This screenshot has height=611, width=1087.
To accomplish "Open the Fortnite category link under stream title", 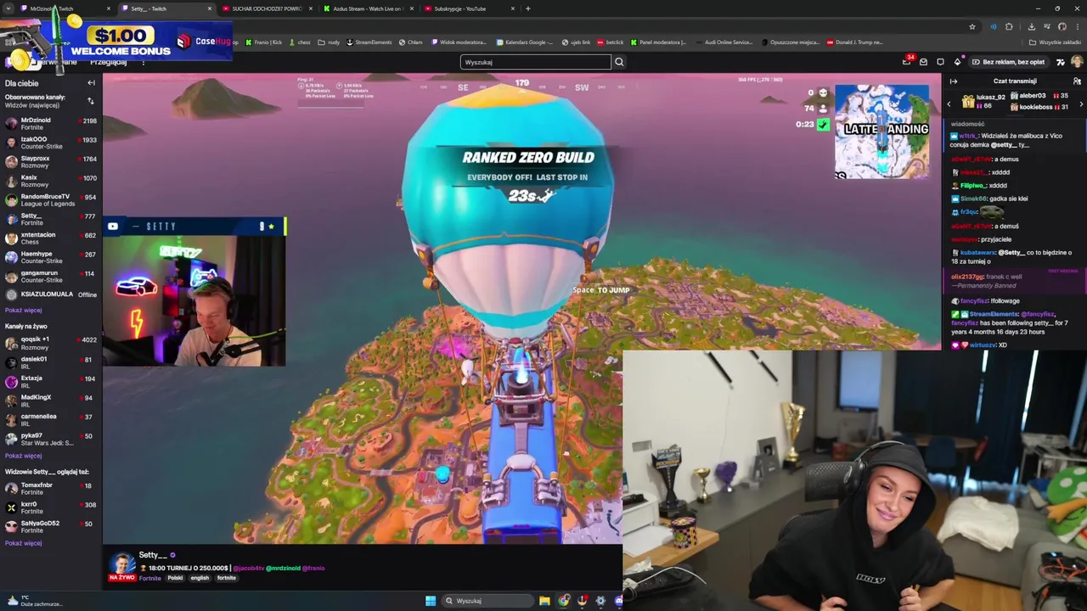I will tap(150, 578).
